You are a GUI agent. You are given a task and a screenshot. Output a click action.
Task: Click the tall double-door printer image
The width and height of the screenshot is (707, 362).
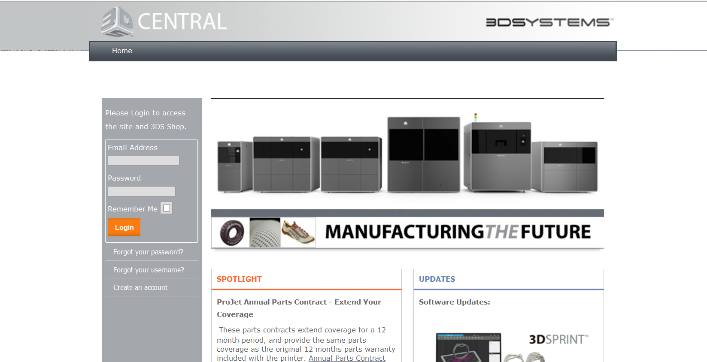click(x=423, y=154)
